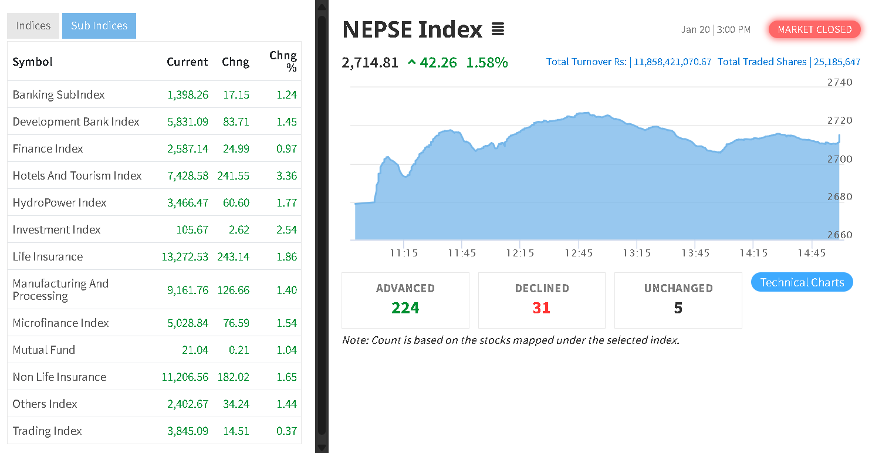Select Hotels And Tourism Index
Viewport: 872px width, 453px height.
(x=77, y=175)
